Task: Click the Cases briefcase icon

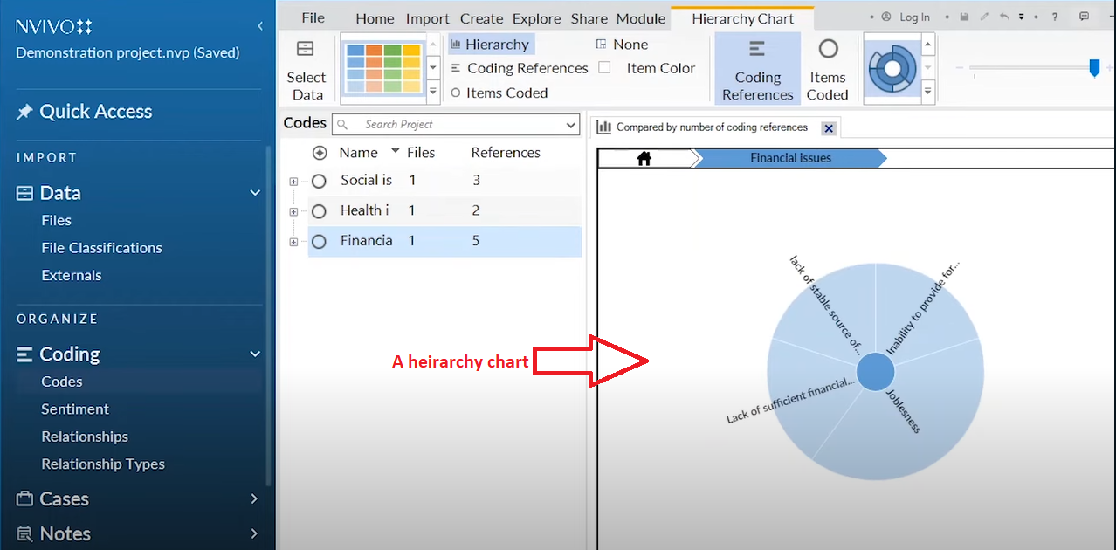Action: coord(24,499)
